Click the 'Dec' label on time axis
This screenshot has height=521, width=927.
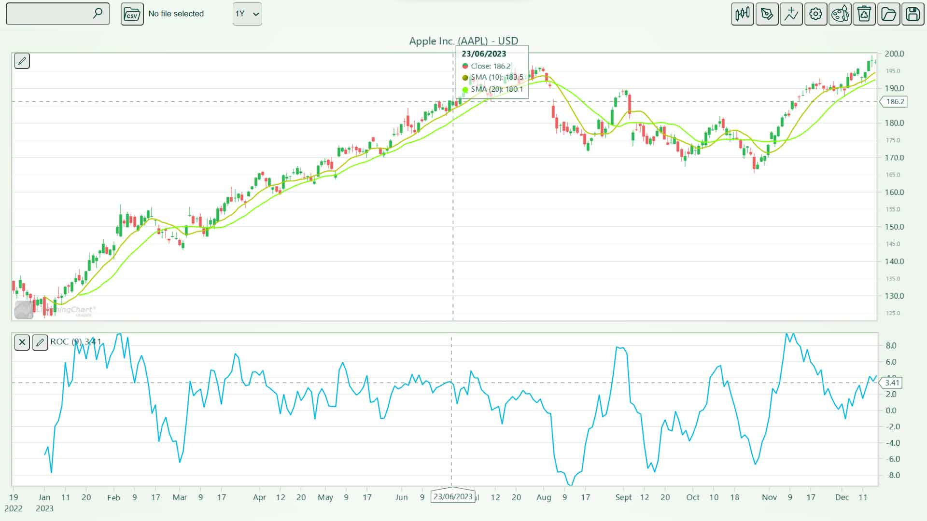842,497
